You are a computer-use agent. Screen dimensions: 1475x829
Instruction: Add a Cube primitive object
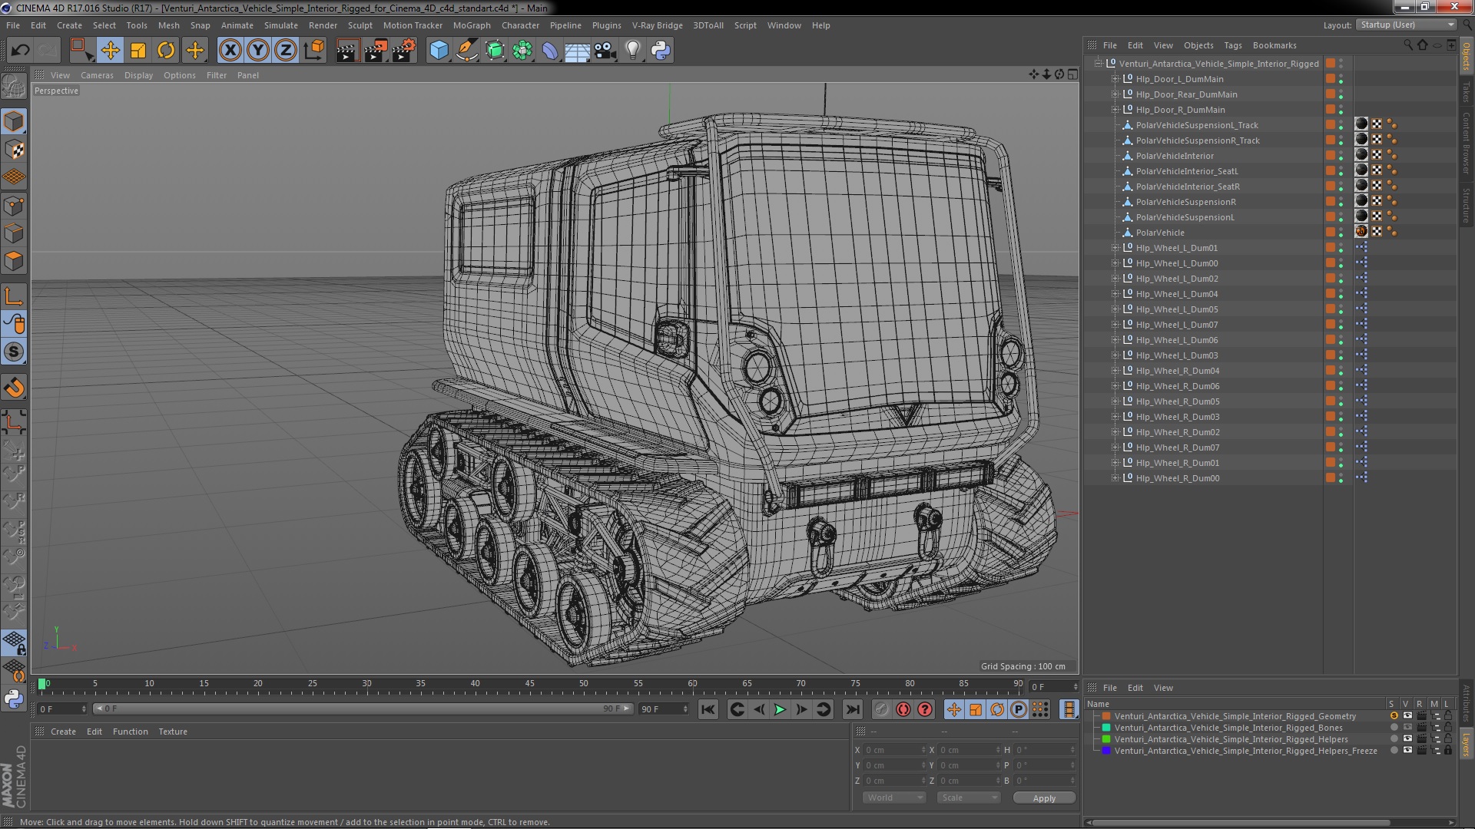coord(439,51)
